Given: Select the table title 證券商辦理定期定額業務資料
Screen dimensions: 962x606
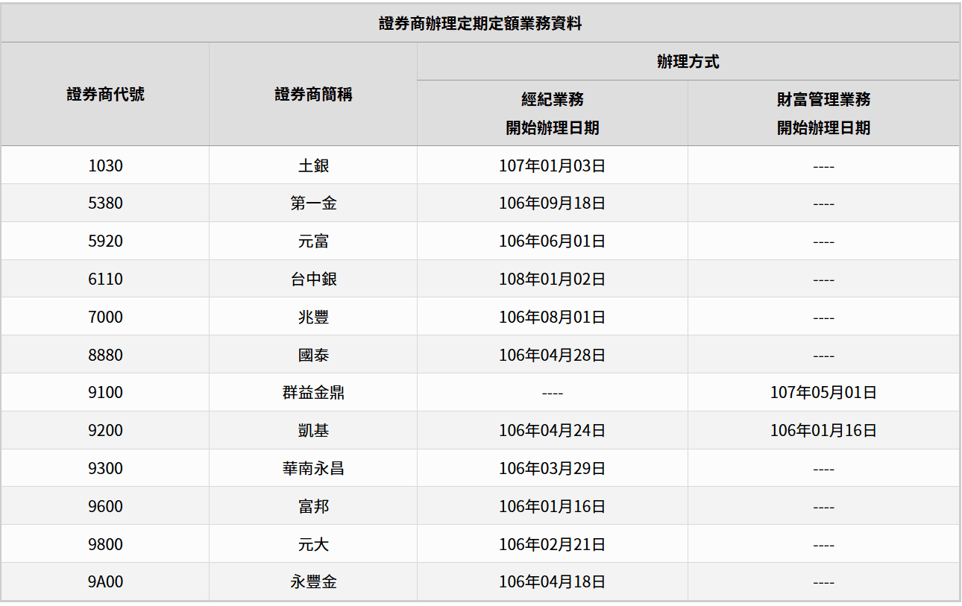Looking at the screenshot, I should [x=481, y=22].
